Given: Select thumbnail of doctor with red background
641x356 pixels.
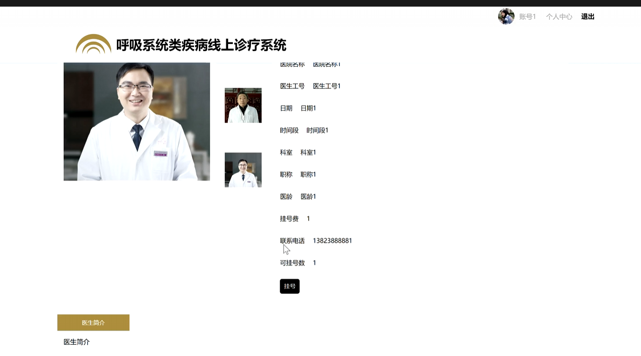Looking at the screenshot, I should click(243, 105).
